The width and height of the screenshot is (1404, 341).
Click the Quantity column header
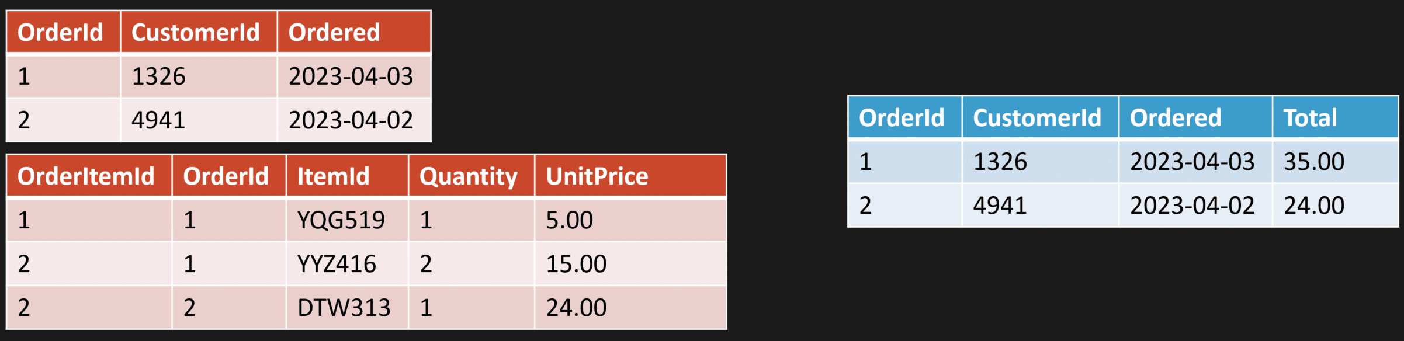pyautogui.click(x=469, y=176)
